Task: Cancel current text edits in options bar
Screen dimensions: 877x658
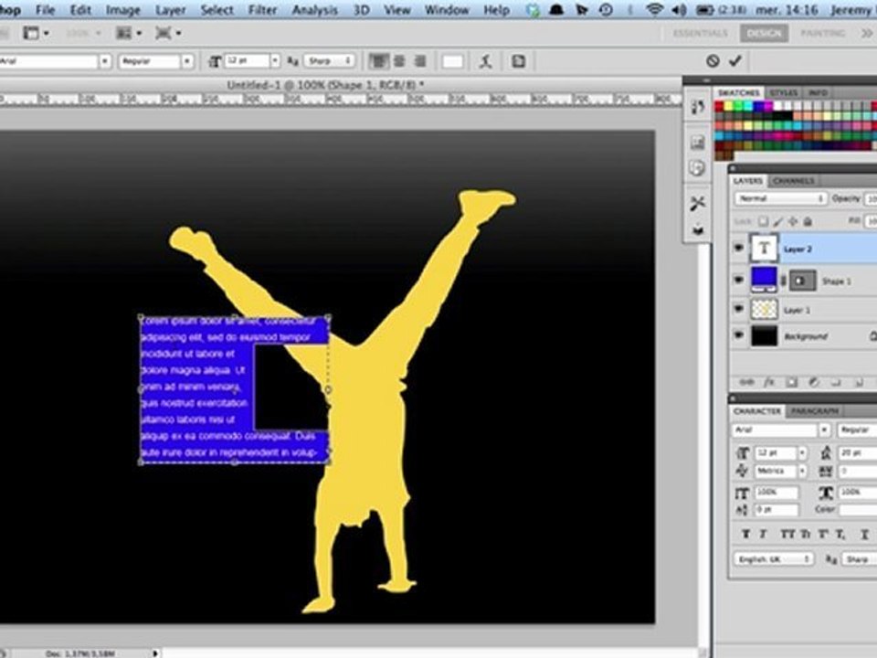Action: 712,61
